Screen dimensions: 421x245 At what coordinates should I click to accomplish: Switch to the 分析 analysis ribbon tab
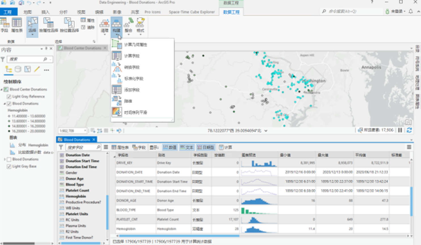point(63,12)
